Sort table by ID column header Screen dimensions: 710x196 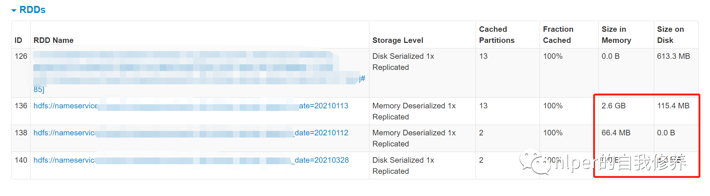pos(18,40)
